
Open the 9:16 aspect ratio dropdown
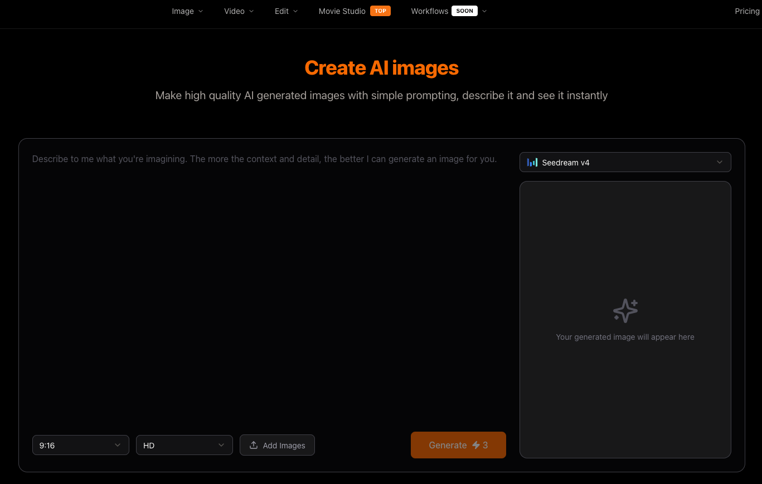pyautogui.click(x=80, y=445)
